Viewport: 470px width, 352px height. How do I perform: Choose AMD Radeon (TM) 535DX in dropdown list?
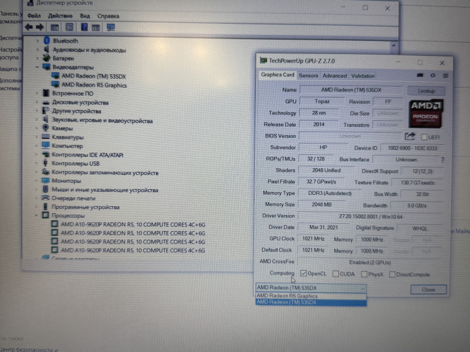[311, 302]
